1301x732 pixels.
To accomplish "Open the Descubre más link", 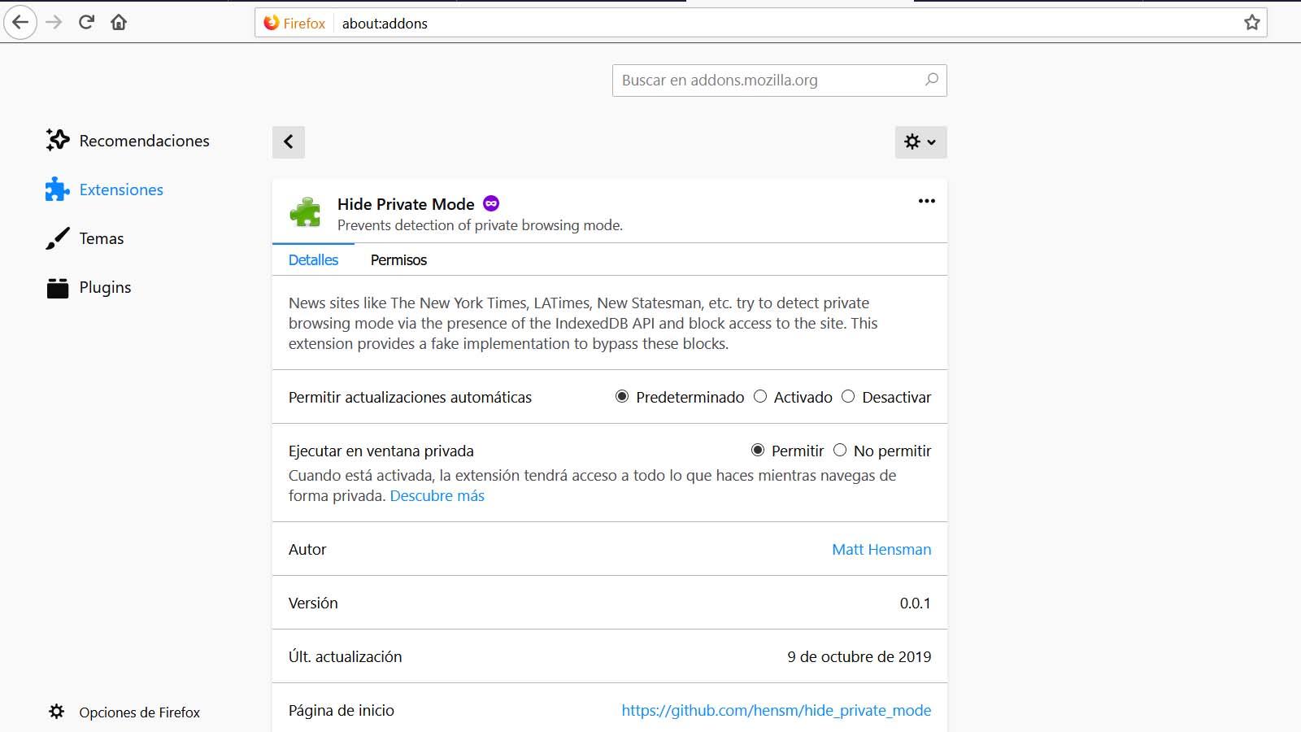I will tap(437, 496).
